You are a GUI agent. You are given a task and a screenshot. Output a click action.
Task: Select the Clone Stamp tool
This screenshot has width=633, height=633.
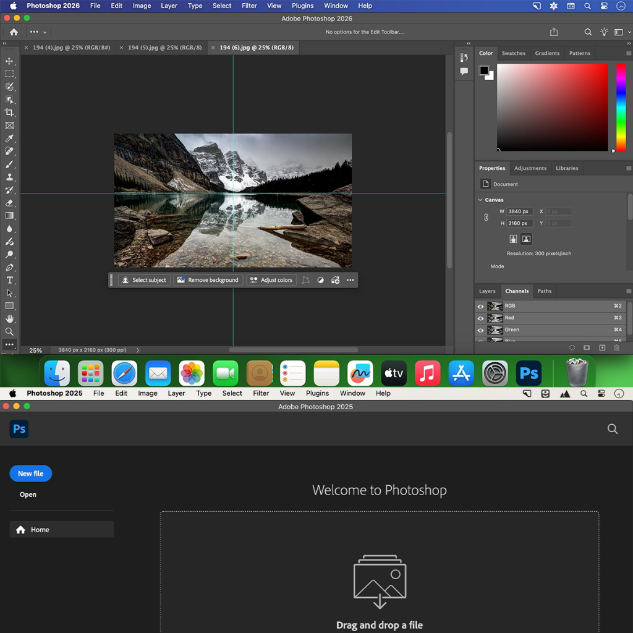coord(9,177)
